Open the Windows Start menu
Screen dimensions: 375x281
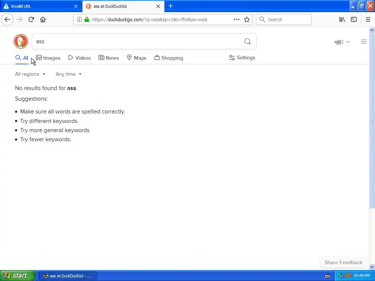click(x=17, y=276)
